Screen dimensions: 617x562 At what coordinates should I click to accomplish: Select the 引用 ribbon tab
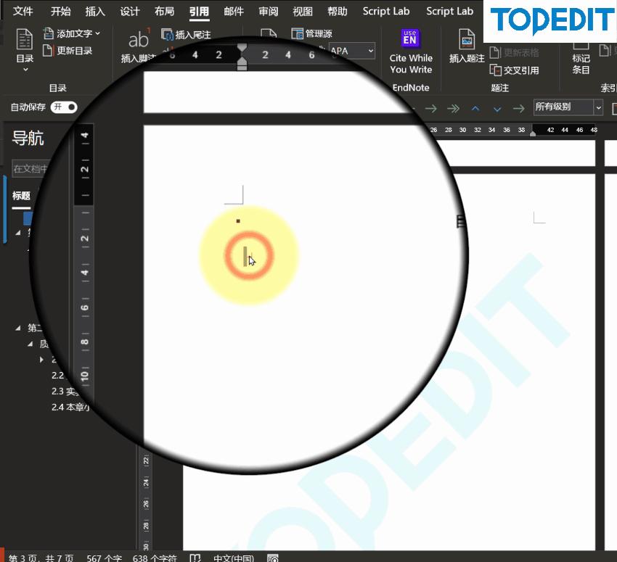click(x=199, y=12)
